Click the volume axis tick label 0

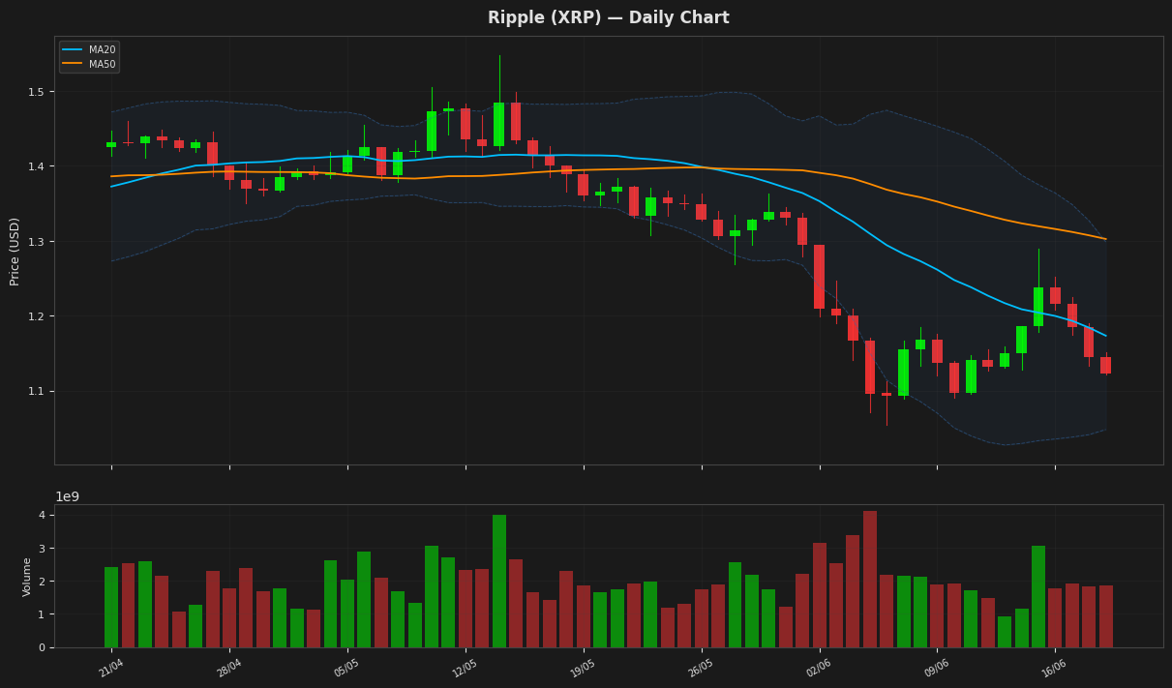tap(42, 647)
